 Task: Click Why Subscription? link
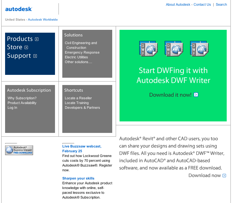(x=22, y=98)
